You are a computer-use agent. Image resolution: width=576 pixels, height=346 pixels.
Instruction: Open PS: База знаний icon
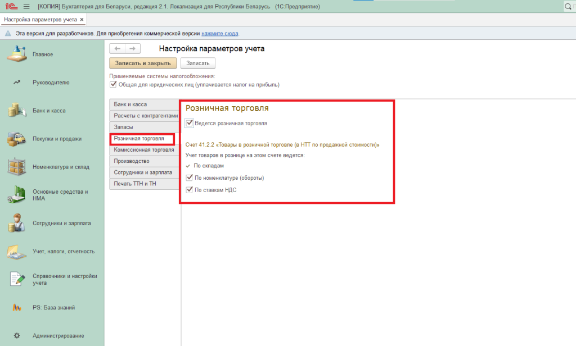17,308
